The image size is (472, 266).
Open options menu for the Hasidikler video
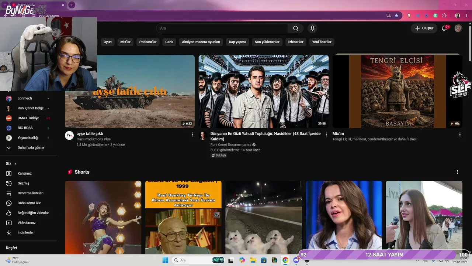click(x=326, y=134)
